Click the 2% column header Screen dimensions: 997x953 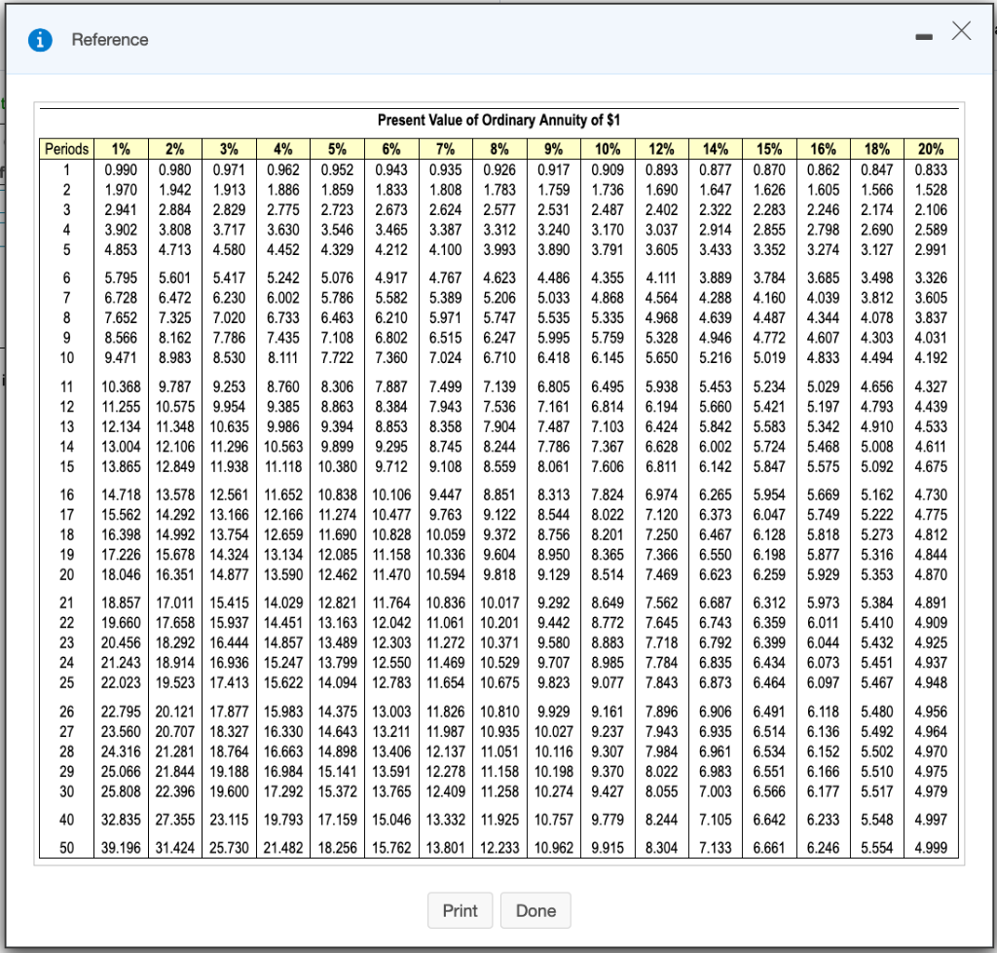point(175,149)
